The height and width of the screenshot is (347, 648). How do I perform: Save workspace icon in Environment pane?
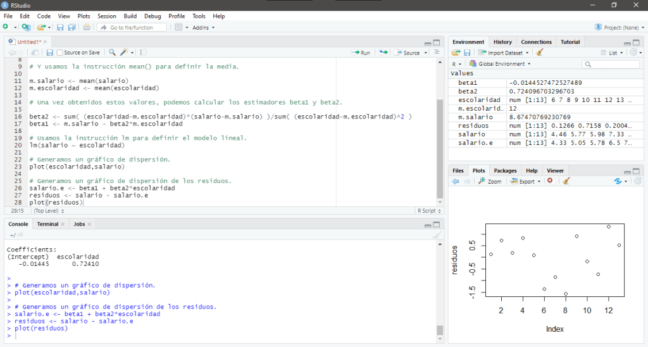click(x=467, y=53)
